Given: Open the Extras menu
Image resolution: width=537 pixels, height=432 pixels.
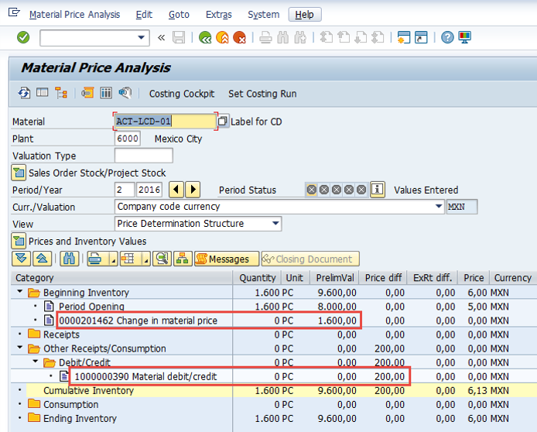Looking at the screenshot, I should 218,15.
